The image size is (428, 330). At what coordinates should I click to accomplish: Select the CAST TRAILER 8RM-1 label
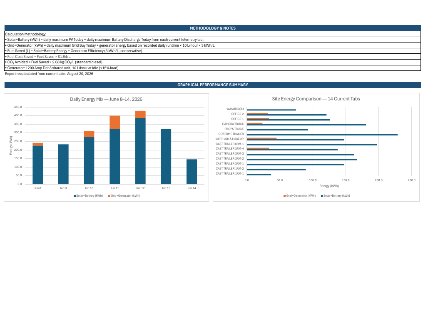coord(229,144)
